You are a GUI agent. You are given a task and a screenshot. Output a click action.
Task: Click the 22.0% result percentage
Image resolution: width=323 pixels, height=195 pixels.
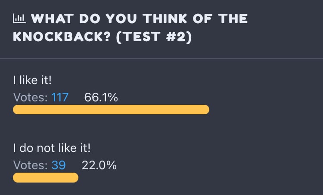[x=99, y=165]
